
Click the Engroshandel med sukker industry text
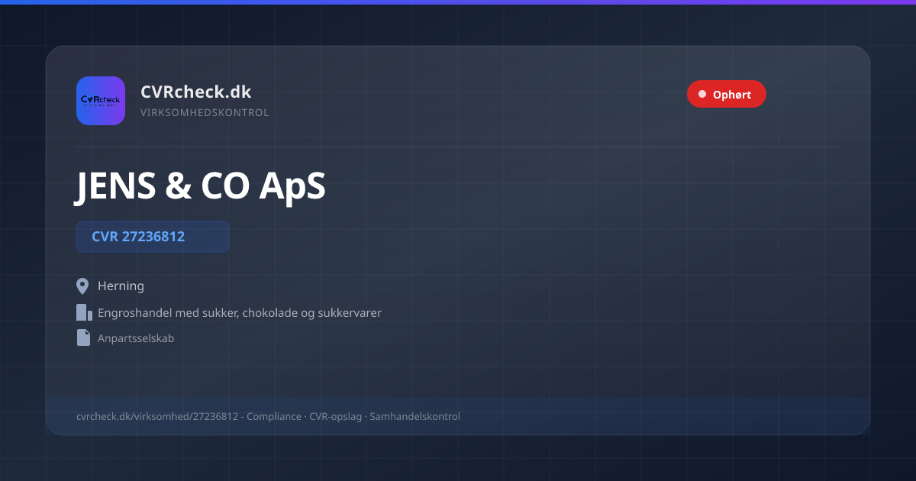pos(240,313)
